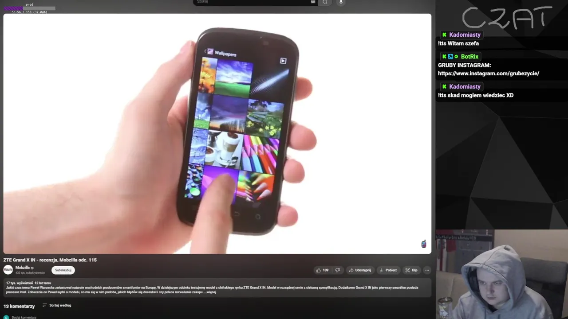Click verified badge next to Mobzilla
The width and height of the screenshot is (568, 319).
[x=32, y=268]
